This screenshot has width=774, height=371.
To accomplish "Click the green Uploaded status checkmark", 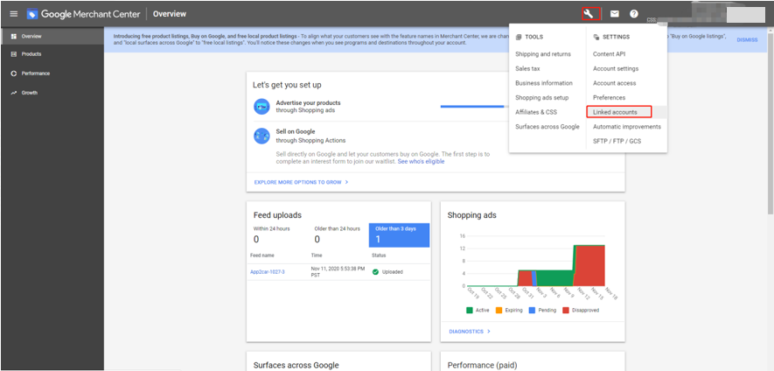I will click(x=375, y=272).
